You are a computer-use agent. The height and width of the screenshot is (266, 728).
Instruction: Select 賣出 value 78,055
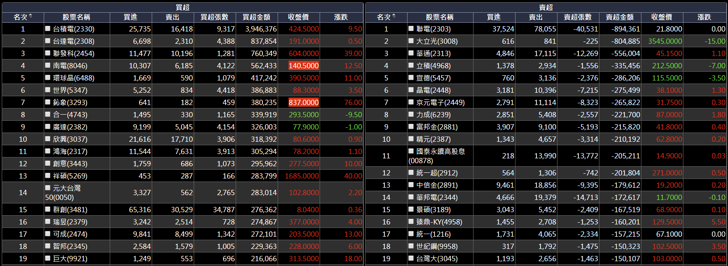[545, 29]
